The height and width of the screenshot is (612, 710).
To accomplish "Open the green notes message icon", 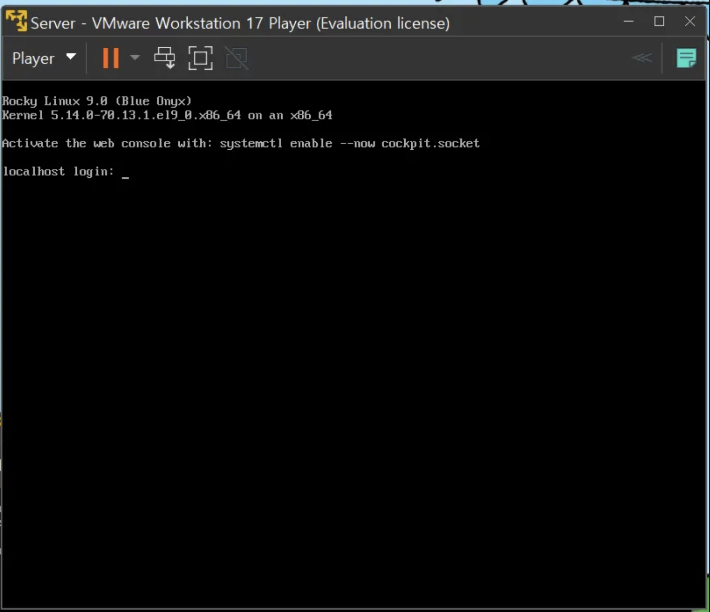I will pyautogui.click(x=686, y=58).
